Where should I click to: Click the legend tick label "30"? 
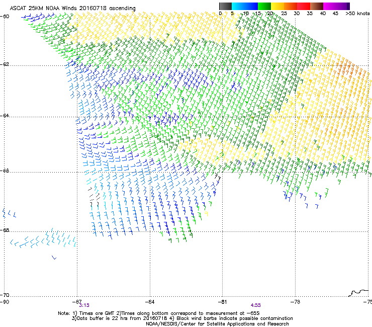coord(297,14)
